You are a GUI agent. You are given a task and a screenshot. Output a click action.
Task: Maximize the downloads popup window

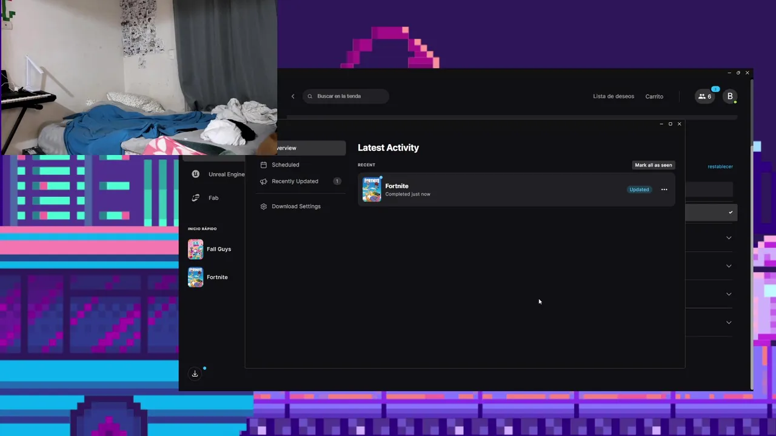coord(671,124)
